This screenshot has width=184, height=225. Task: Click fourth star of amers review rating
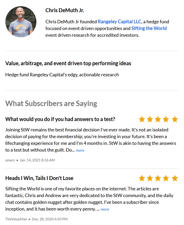coord(166,119)
